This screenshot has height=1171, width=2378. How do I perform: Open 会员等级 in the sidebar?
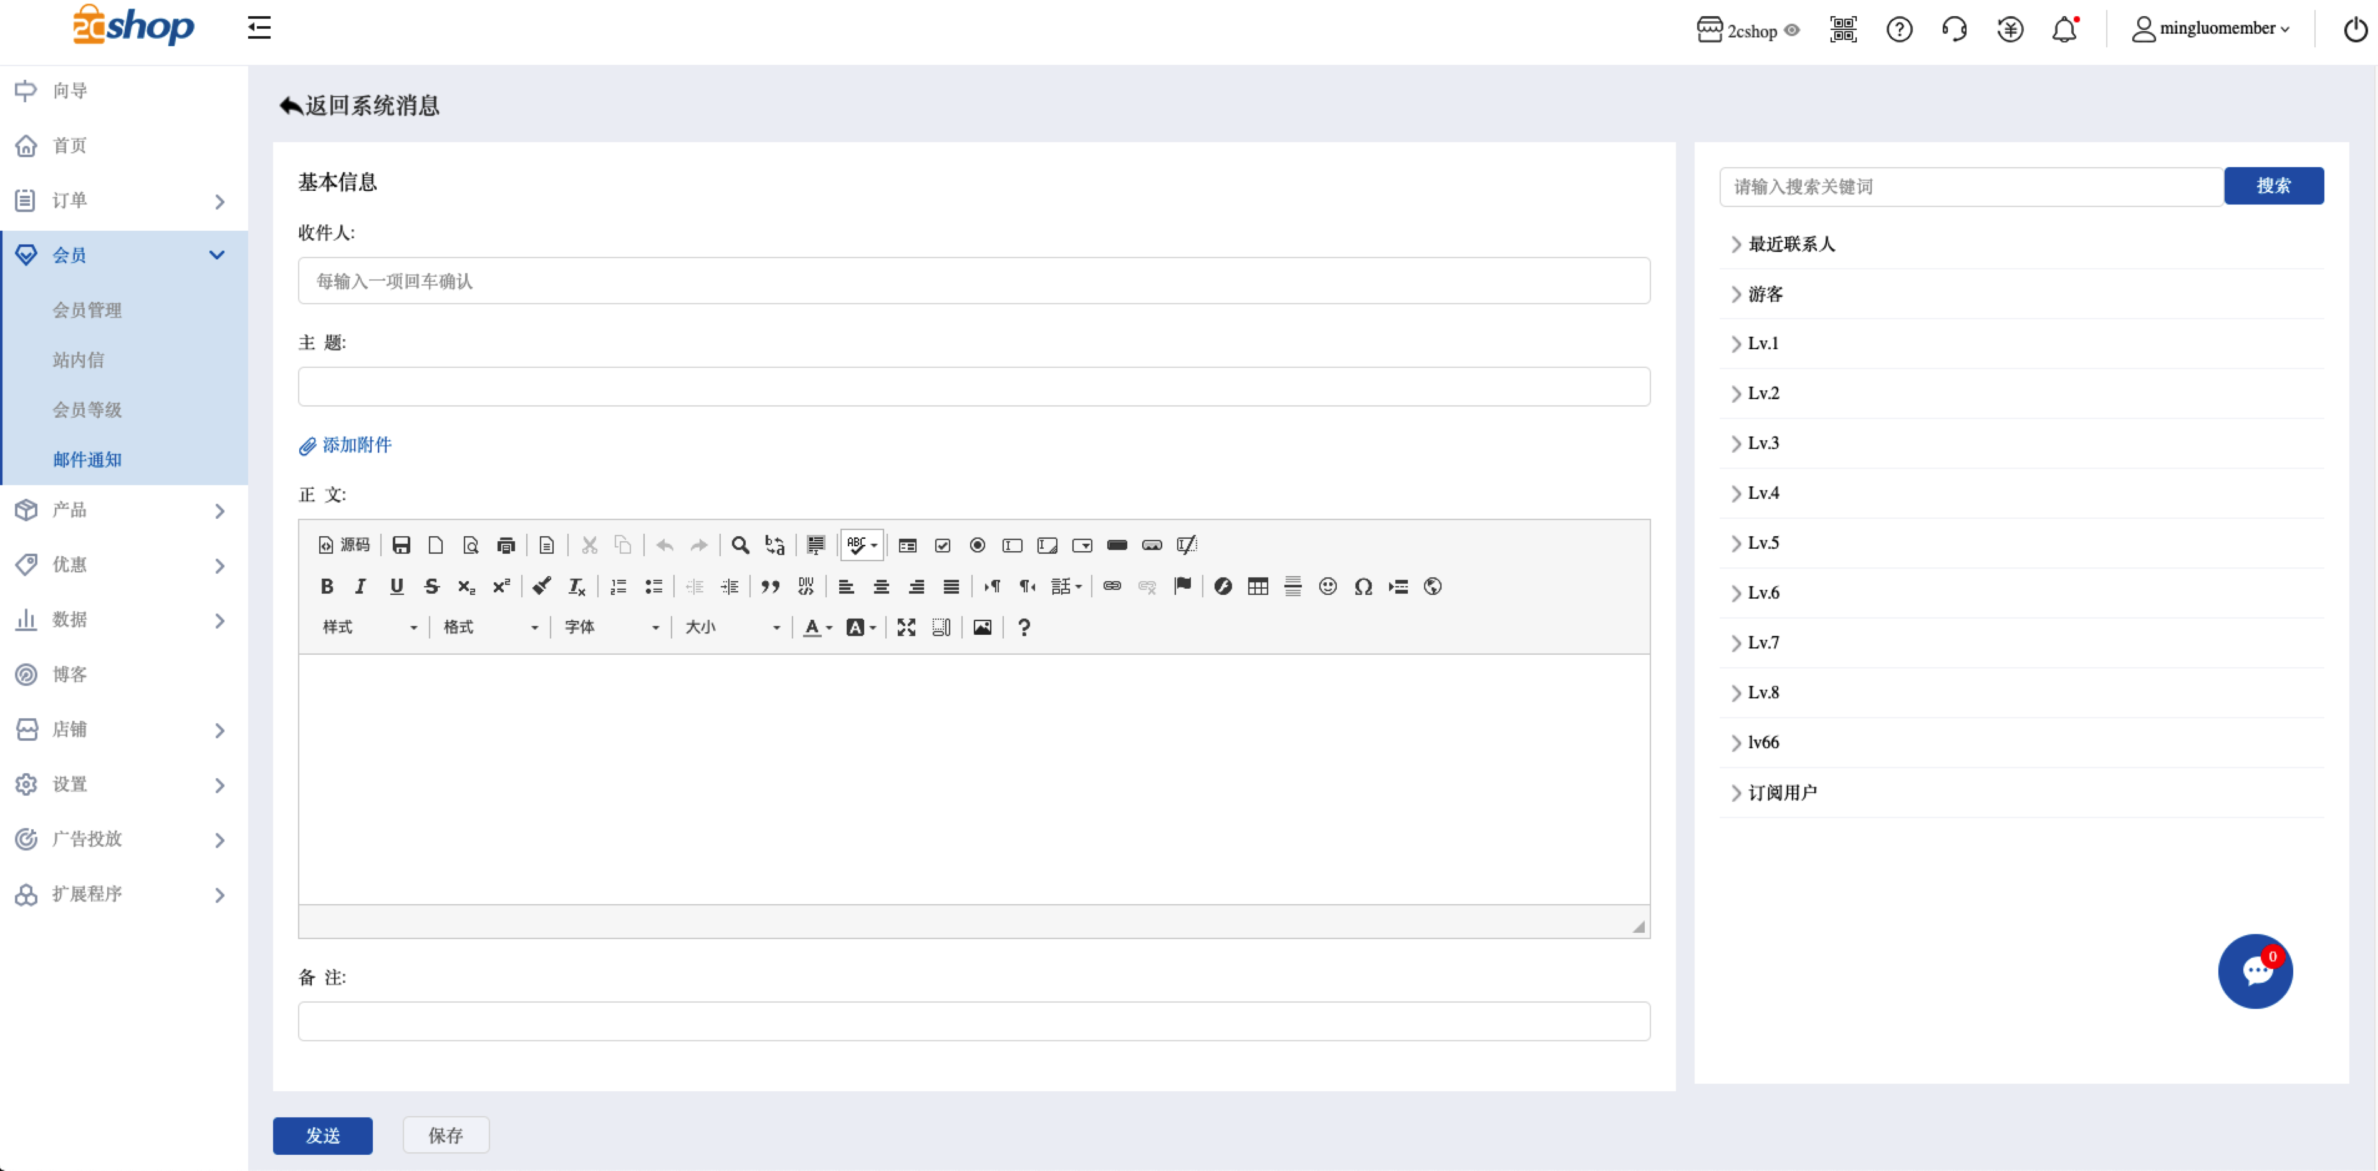pyautogui.click(x=87, y=410)
